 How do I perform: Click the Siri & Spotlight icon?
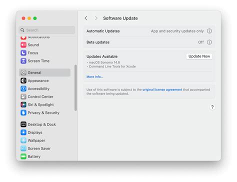23,104
